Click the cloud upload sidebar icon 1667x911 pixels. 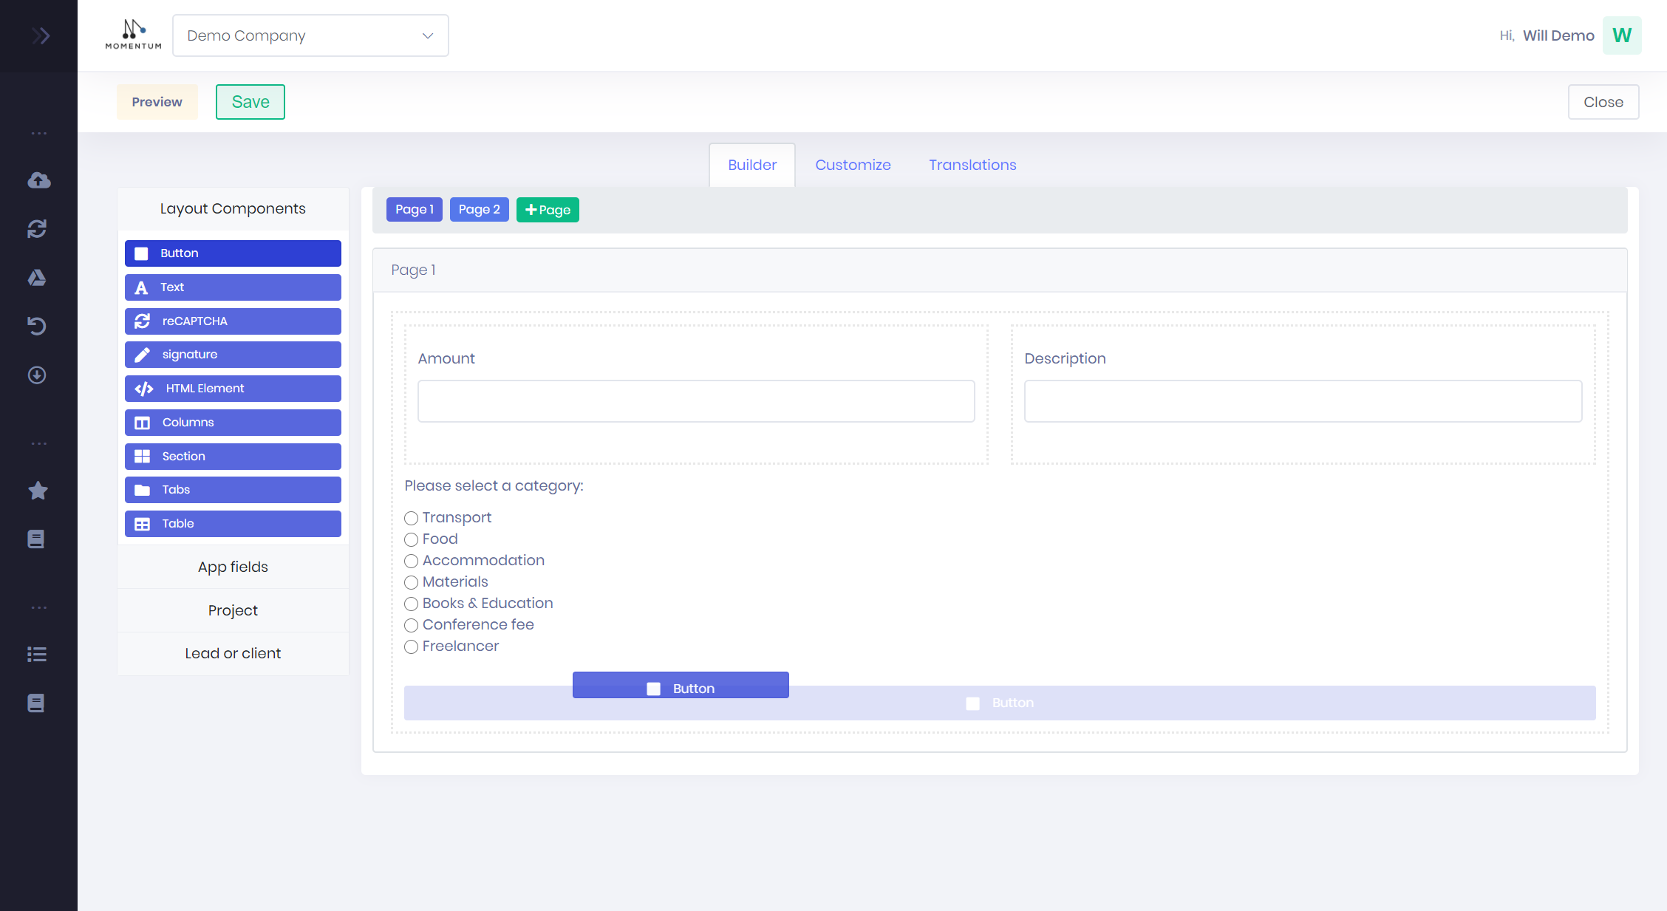click(x=38, y=180)
